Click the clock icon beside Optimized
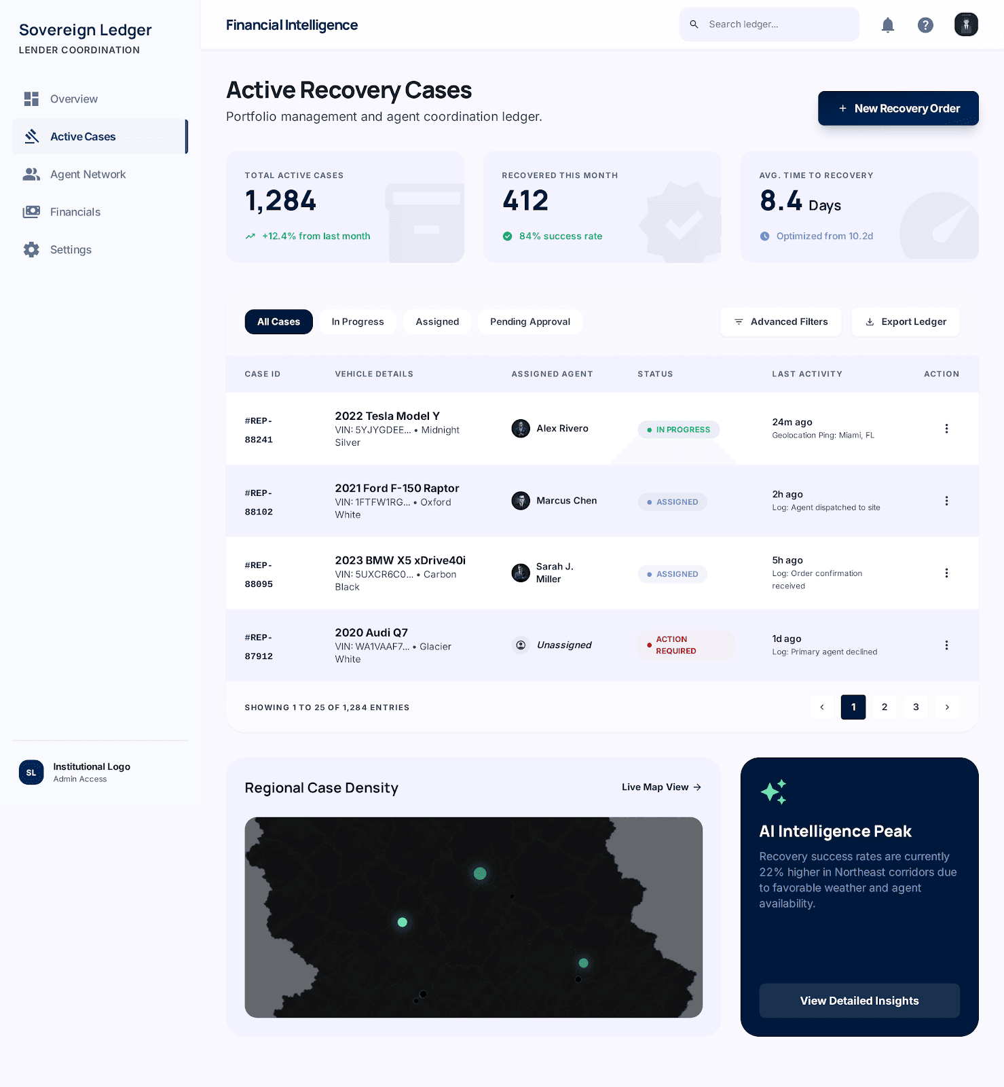Viewport: 1004px width, 1087px height. [764, 236]
